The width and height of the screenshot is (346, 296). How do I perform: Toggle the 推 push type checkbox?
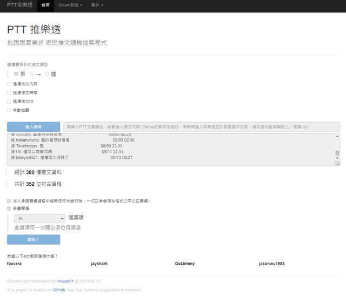click(16, 73)
